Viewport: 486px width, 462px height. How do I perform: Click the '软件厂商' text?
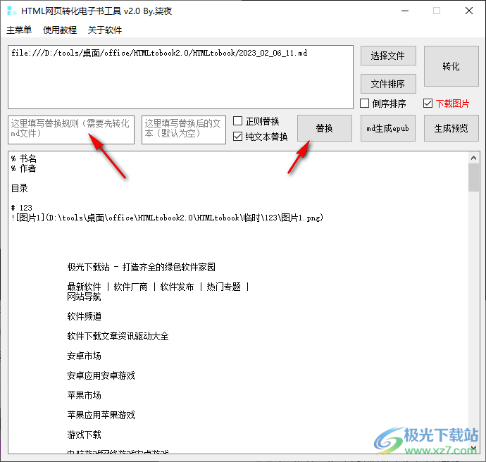click(x=130, y=287)
